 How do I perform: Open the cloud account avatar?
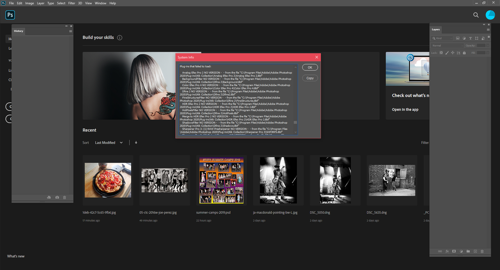[490, 15]
